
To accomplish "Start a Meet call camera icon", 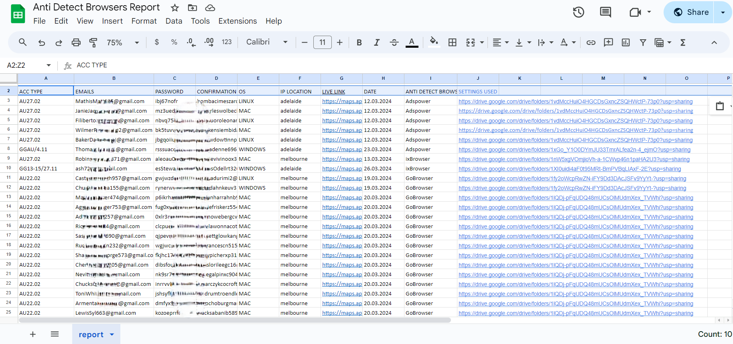I will tap(635, 12).
